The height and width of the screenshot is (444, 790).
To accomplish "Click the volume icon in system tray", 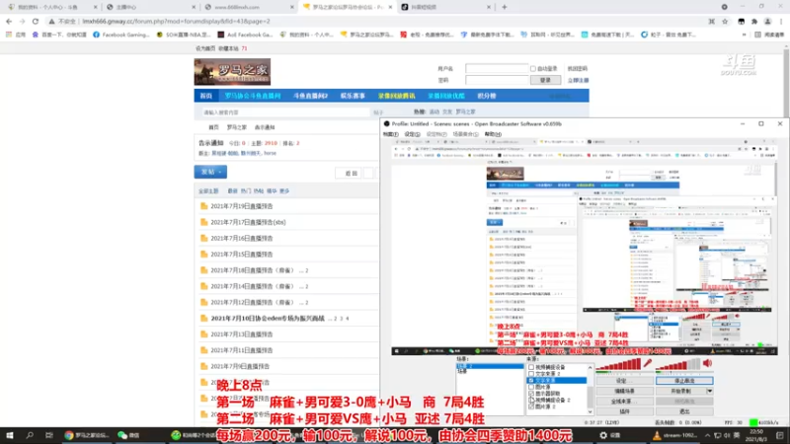I will [727, 435].
